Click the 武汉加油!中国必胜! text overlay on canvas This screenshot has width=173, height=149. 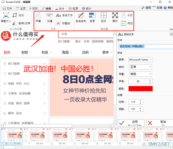point(61,69)
